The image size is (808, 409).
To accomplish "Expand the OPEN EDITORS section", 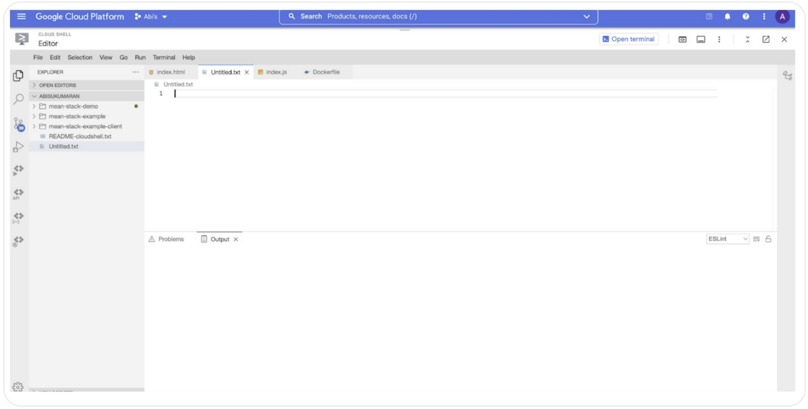I will click(x=57, y=85).
